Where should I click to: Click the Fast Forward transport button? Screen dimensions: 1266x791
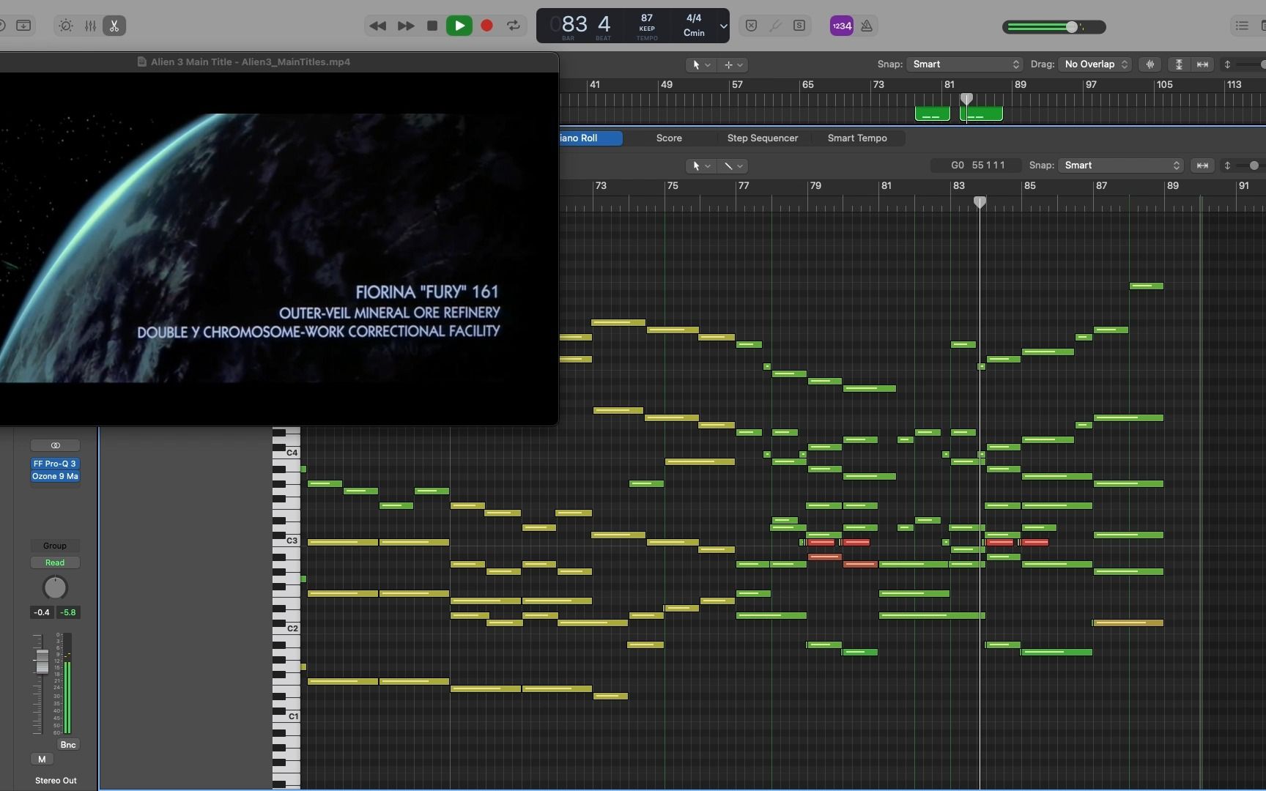pos(405,26)
